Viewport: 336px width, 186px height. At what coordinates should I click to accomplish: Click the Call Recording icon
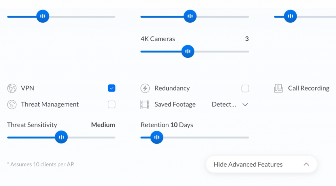(x=278, y=88)
